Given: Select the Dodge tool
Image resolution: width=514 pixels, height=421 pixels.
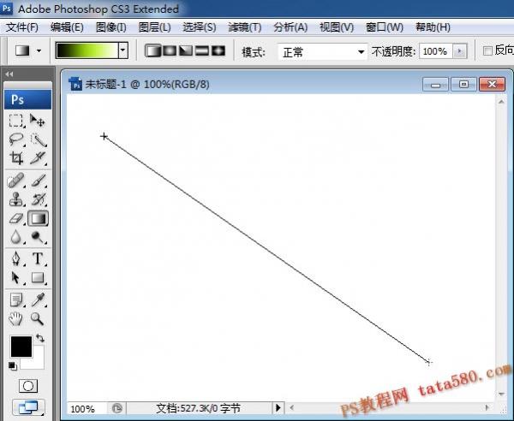Looking at the screenshot, I should pos(38,237).
